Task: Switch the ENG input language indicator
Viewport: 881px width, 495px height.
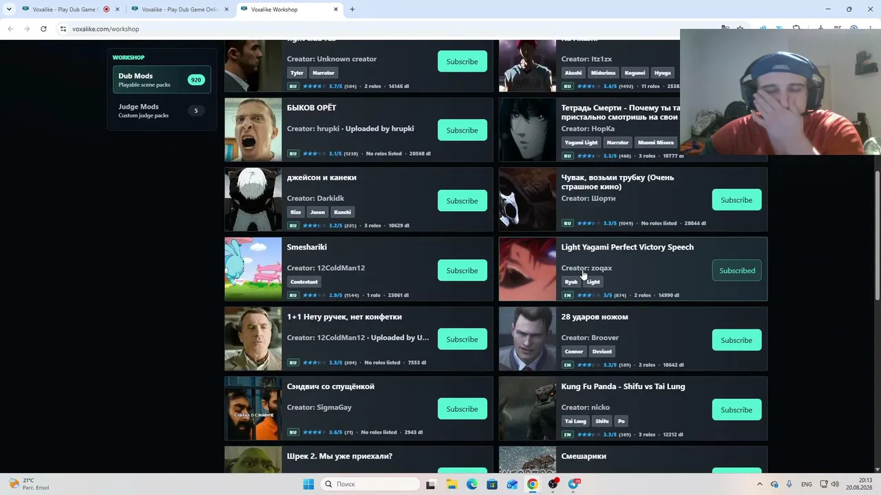Action: [x=807, y=484]
